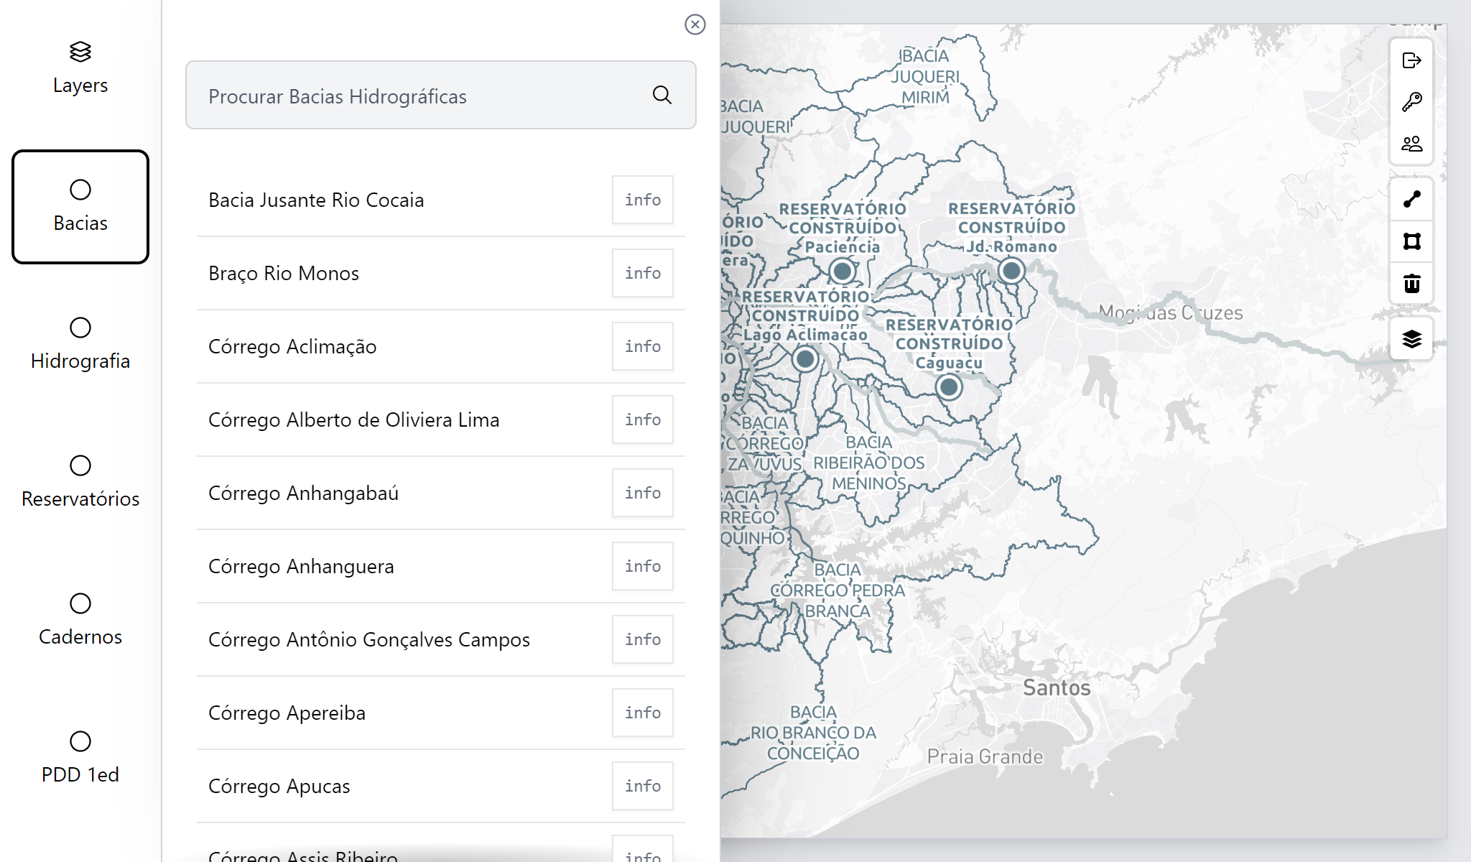Click the search magnifier icon
Image resolution: width=1471 pixels, height=862 pixels.
(662, 95)
